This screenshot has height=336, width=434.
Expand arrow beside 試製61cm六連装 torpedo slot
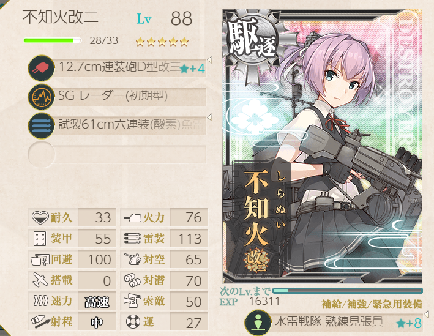pos(210,117)
